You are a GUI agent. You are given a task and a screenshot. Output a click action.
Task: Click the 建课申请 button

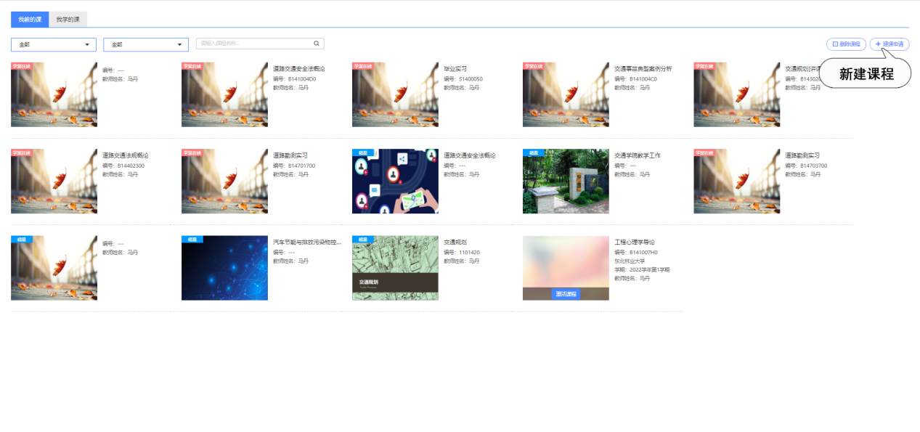890,44
